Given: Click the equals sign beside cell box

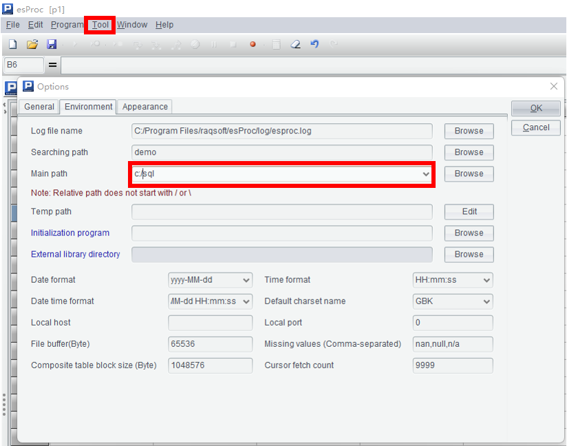Looking at the screenshot, I should tap(52, 65).
